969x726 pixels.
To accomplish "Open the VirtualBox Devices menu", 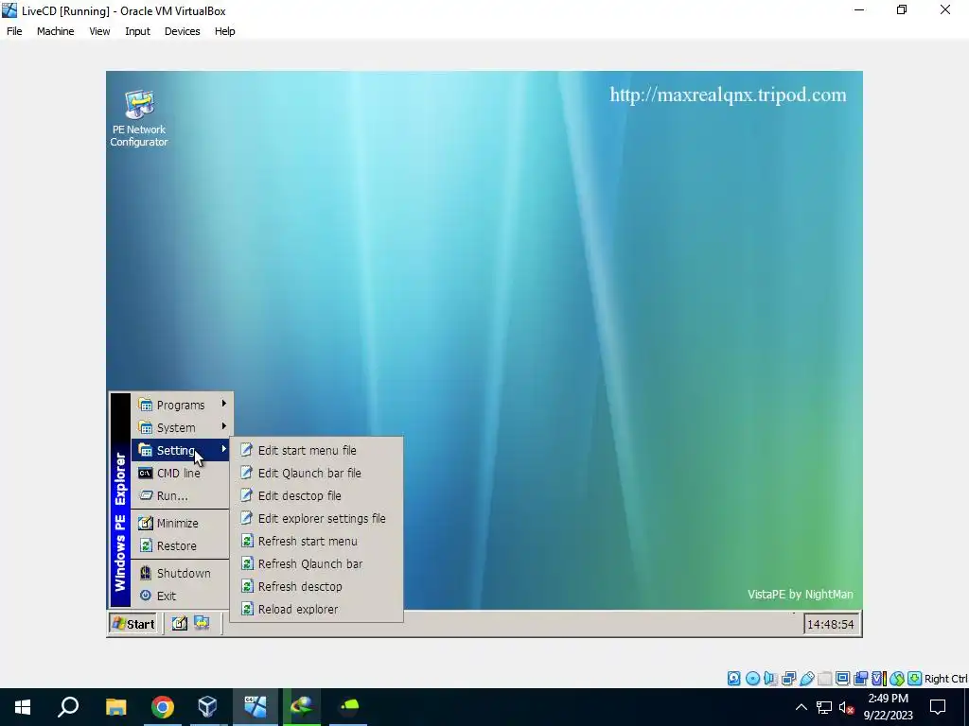I will point(183,31).
